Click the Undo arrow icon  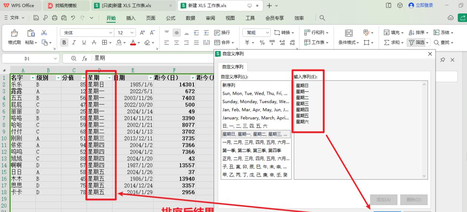point(73,17)
